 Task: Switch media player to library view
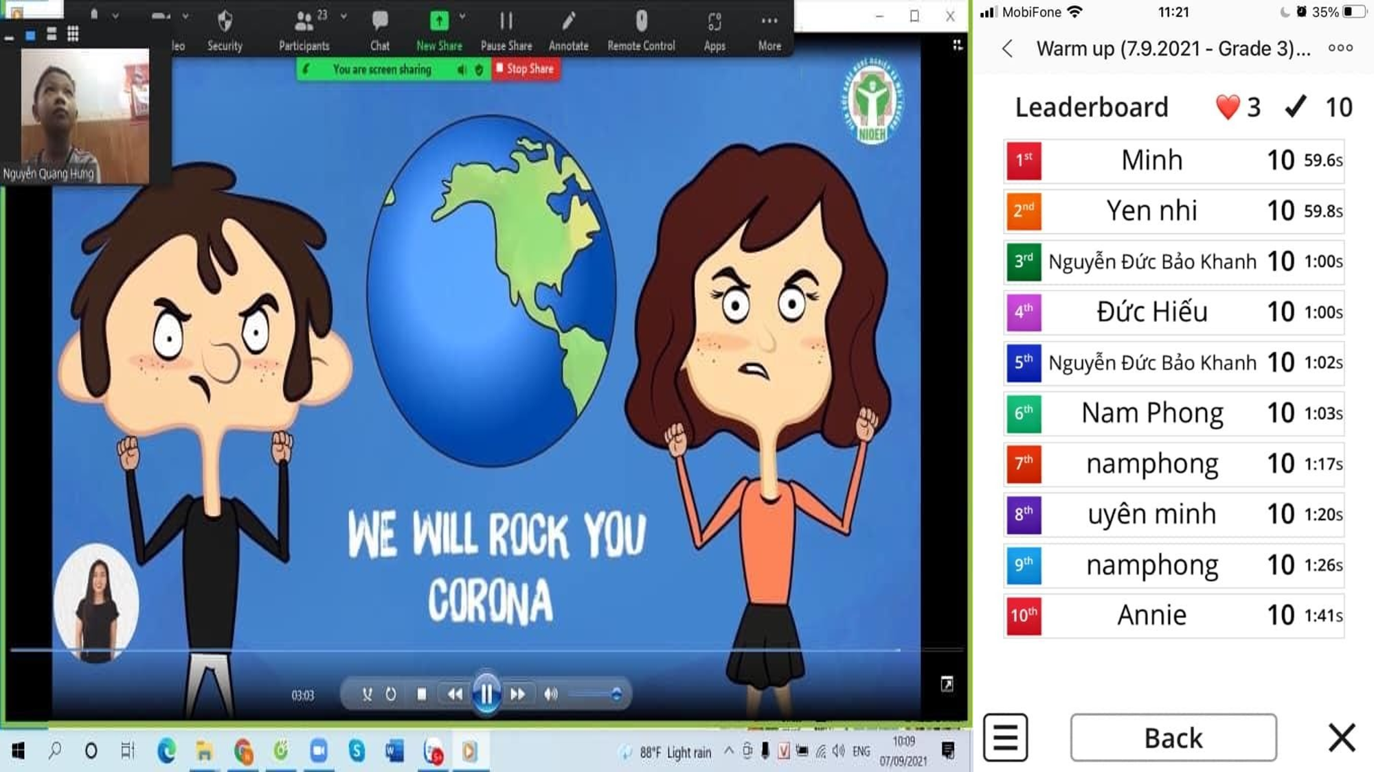pyautogui.click(x=958, y=45)
